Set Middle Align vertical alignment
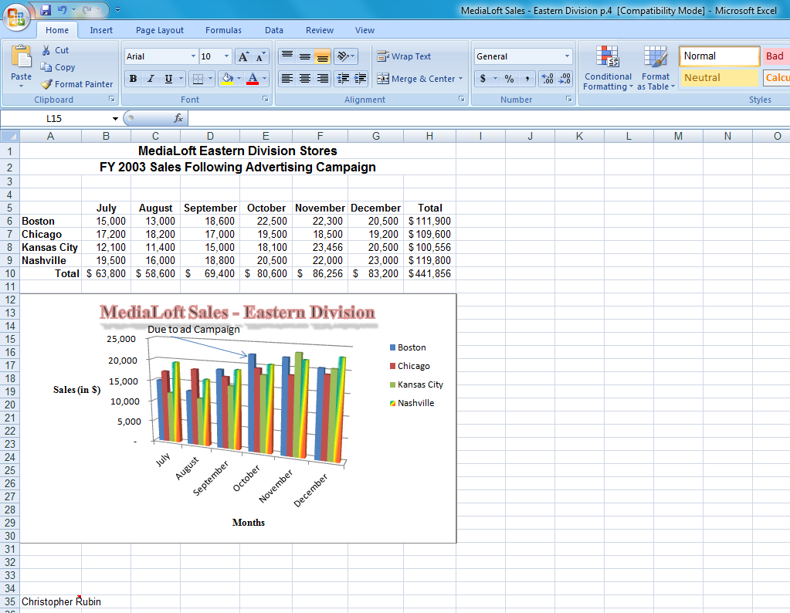Viewport: 790px width, 613px height. click(x=305, y=56)
